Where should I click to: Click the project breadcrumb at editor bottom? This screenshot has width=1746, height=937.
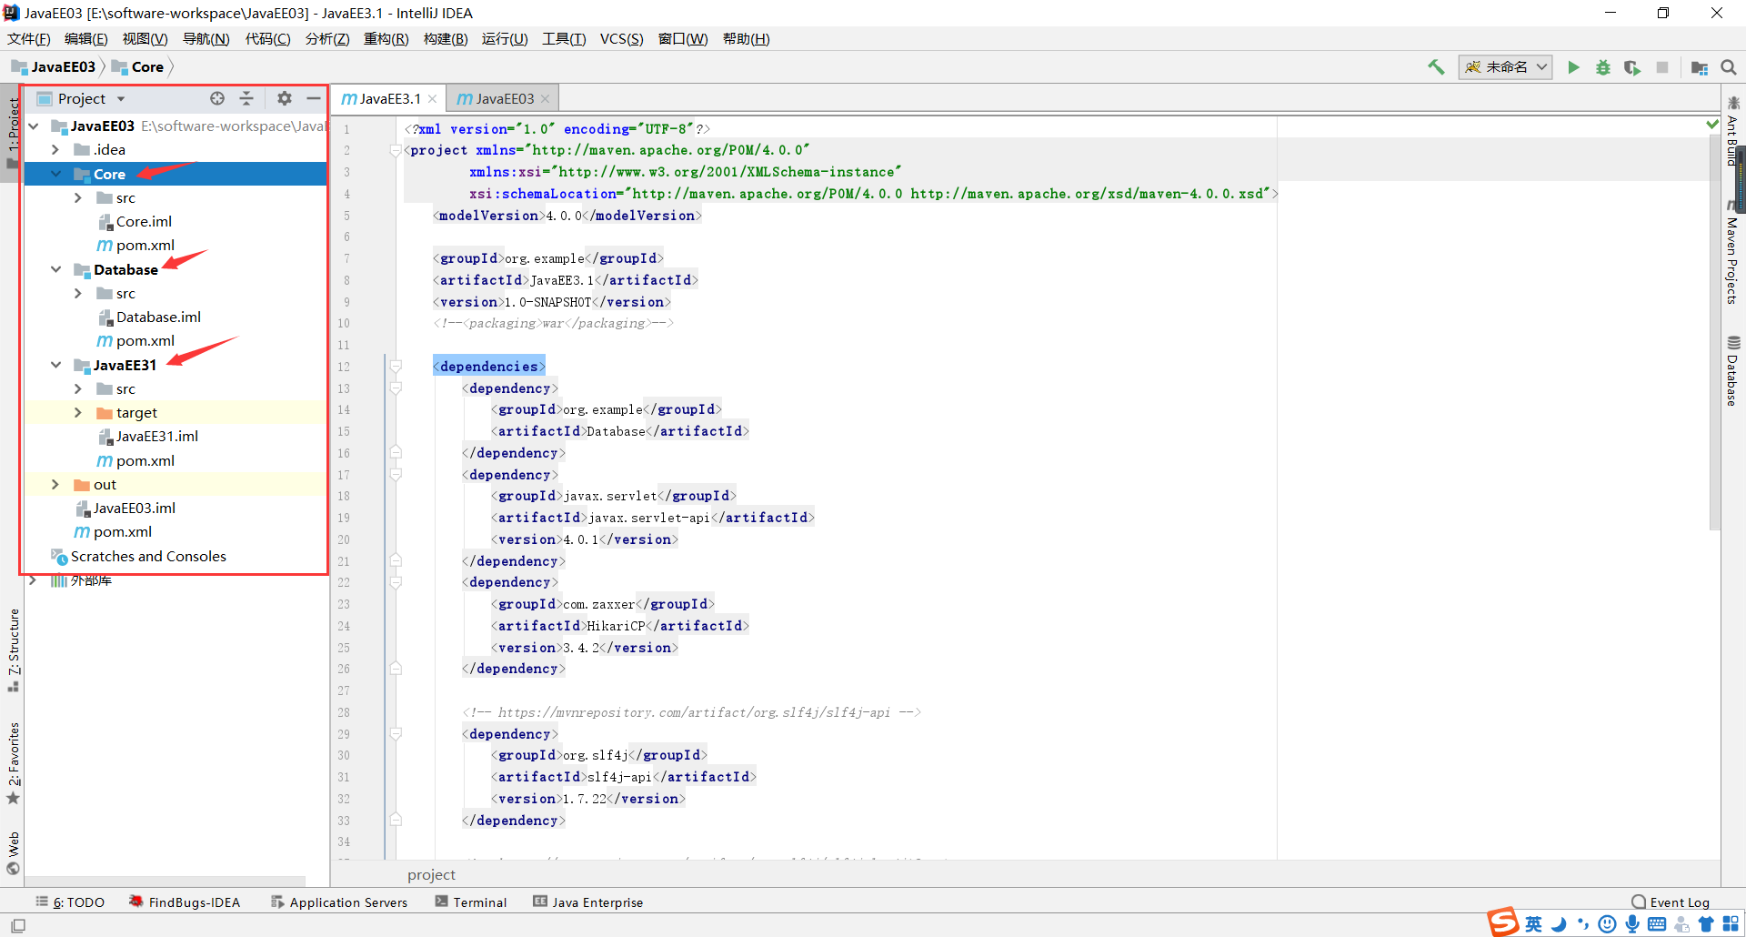[x=431, y=875]
